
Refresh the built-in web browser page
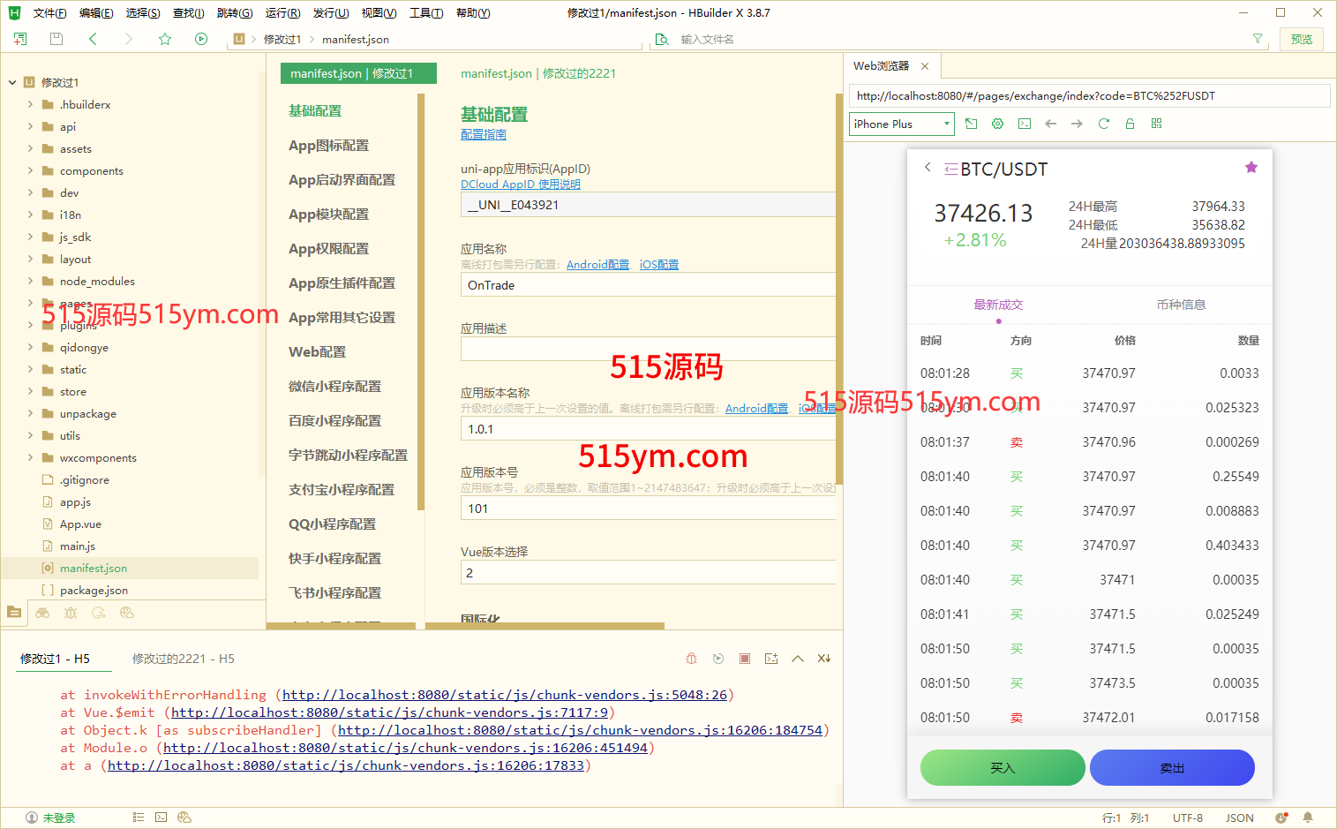(x=1103, y=124)
